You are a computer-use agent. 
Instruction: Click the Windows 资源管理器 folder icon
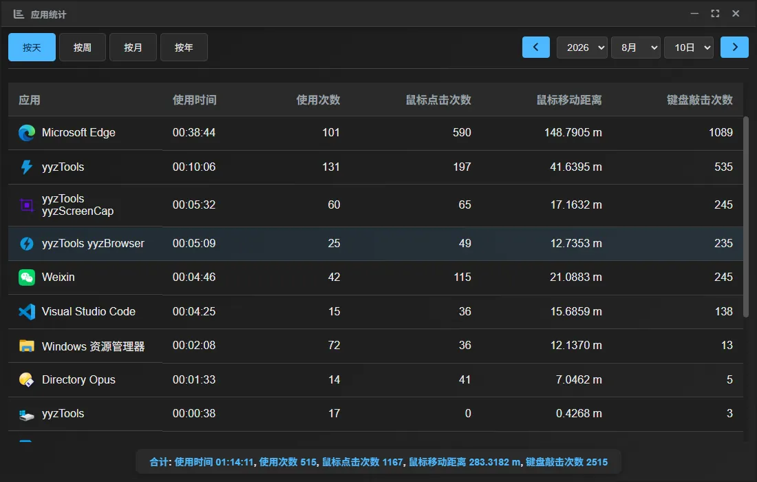pos(27,346)
